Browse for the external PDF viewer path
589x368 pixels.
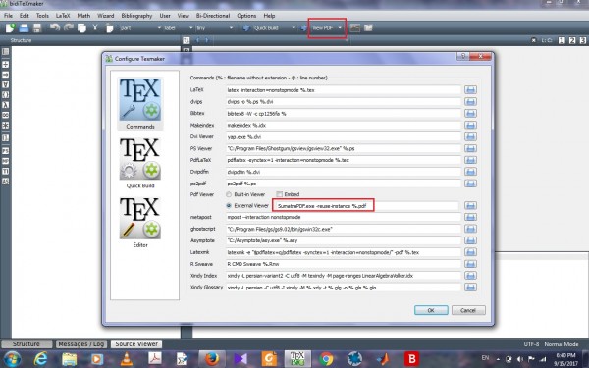(470, 205)
